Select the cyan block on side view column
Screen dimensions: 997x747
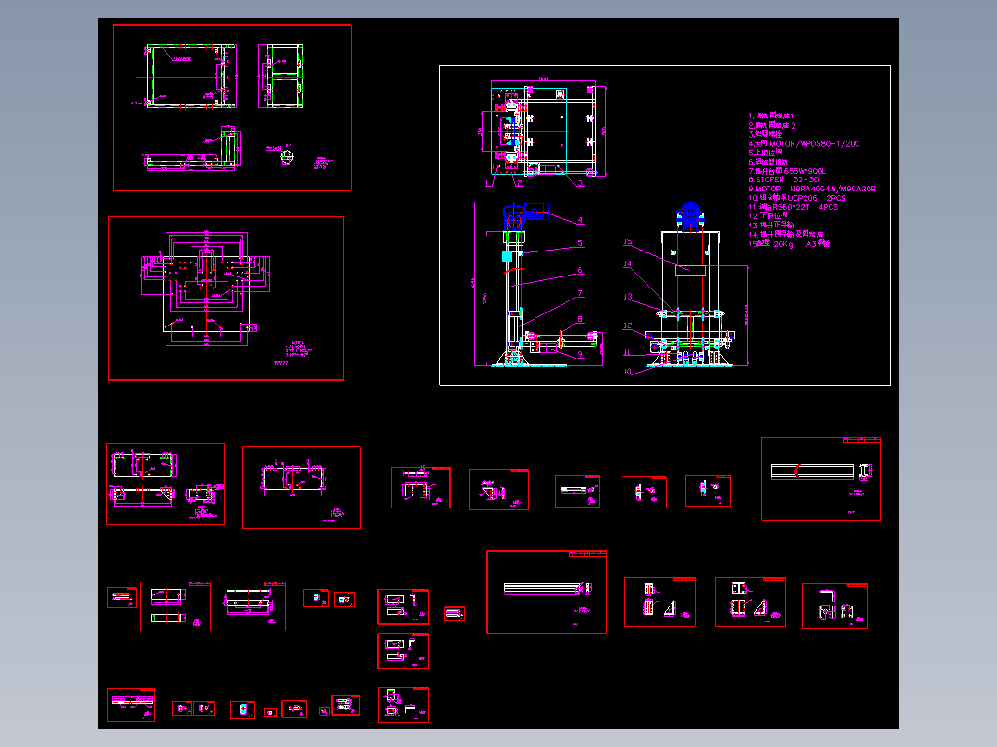point(508,256)
